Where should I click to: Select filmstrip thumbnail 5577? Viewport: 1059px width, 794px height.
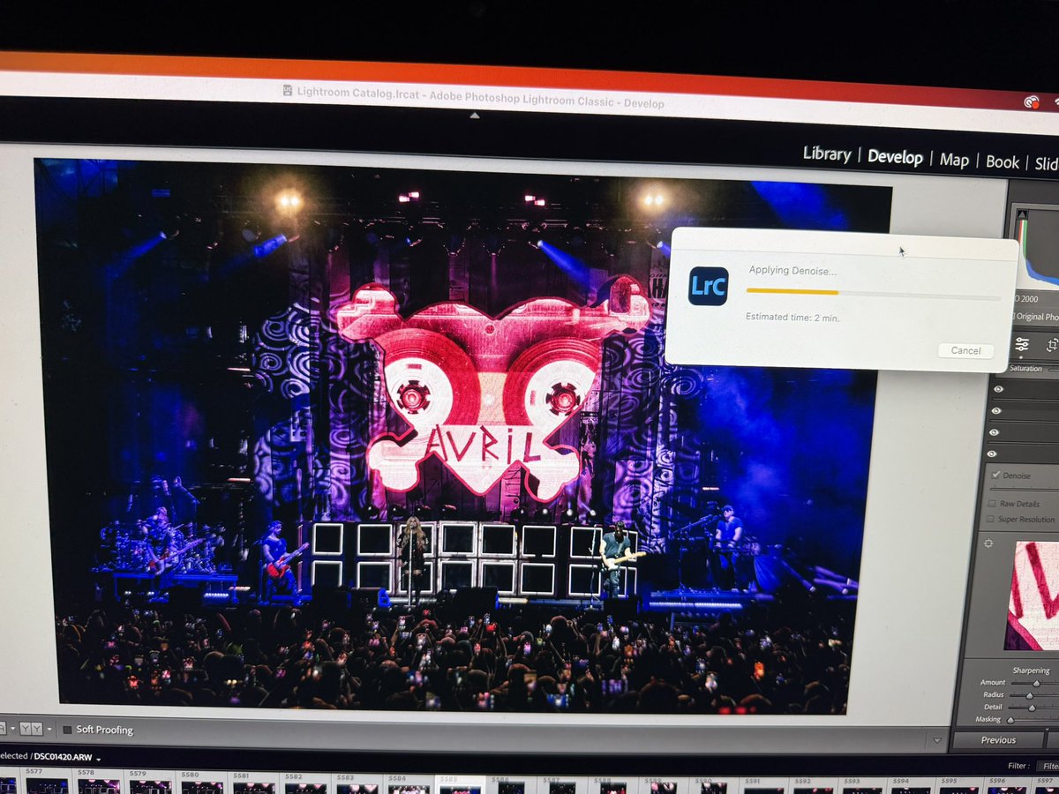point(48,780)
